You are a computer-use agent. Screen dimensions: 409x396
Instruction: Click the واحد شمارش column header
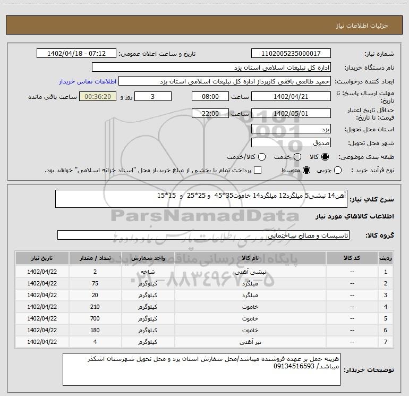pos(148,258)
